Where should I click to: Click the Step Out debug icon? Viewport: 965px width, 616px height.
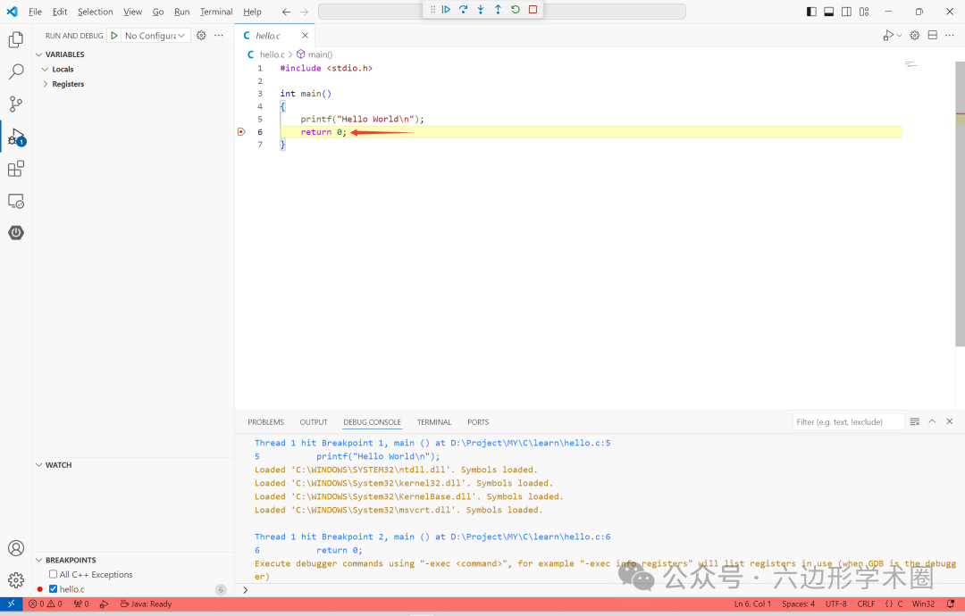[x=498, y=9]
